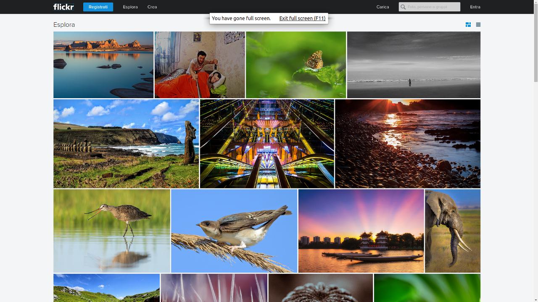The image size is (538, 302).
Task: Open the green hillside landscape photo
Action: pyautogui.click(x=106, y=288)
